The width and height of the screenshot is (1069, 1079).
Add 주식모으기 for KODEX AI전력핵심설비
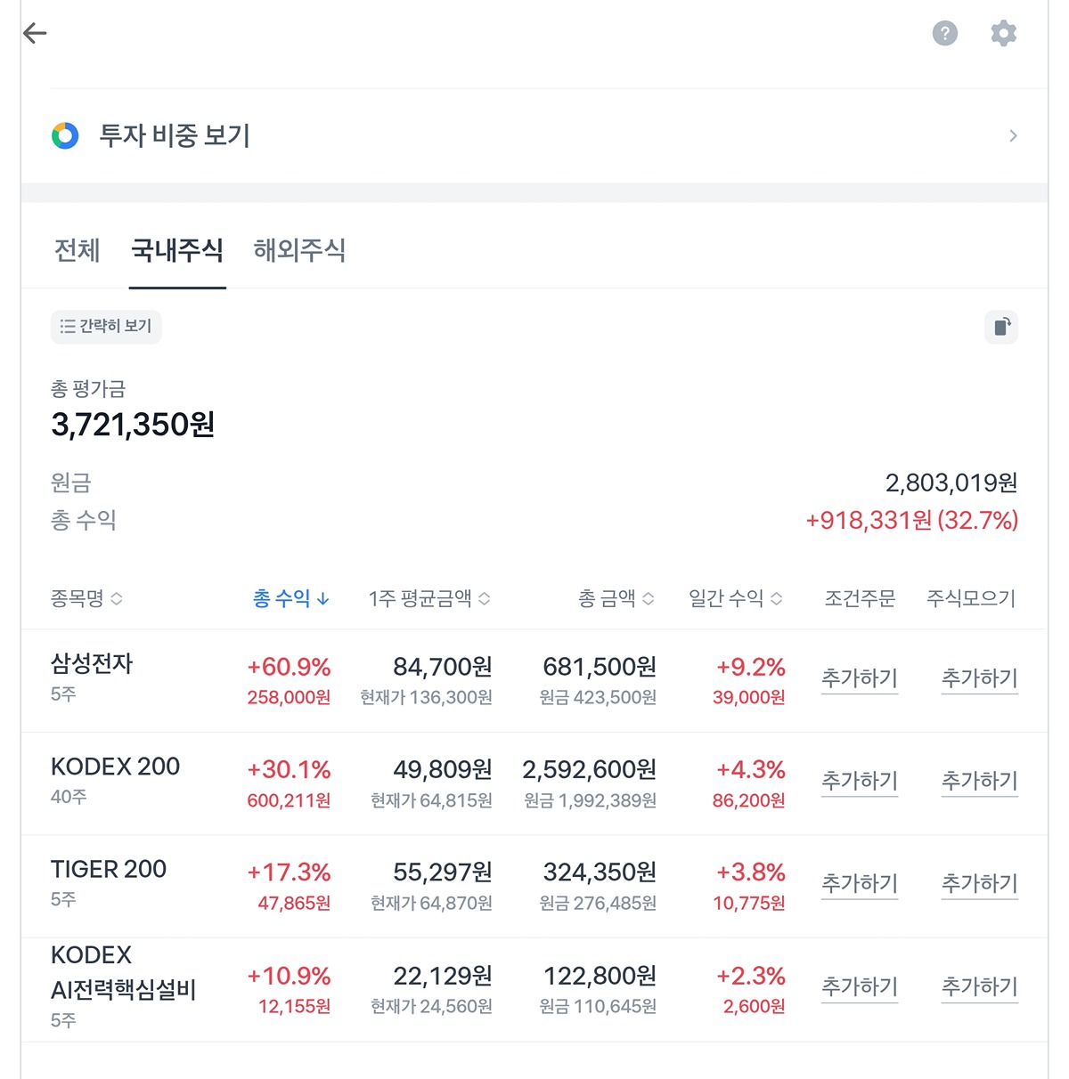979,986
